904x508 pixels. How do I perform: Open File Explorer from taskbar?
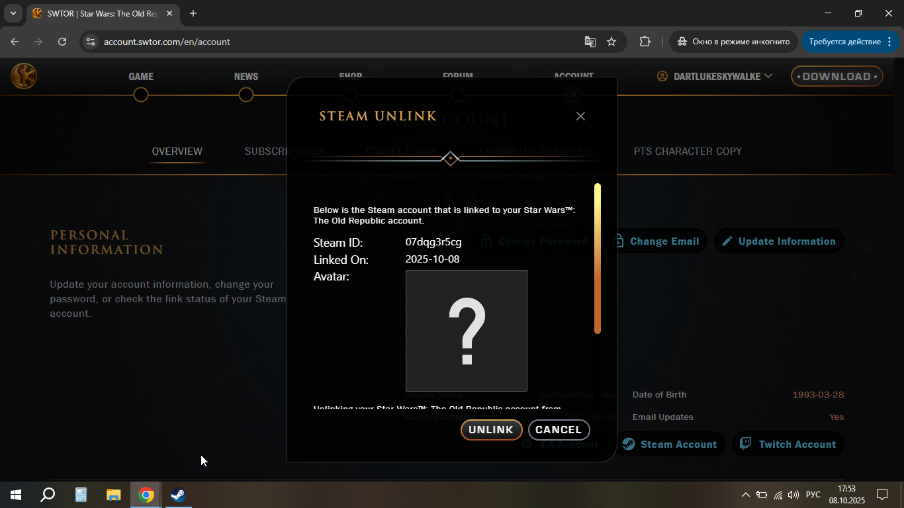(x=114, y=495)
